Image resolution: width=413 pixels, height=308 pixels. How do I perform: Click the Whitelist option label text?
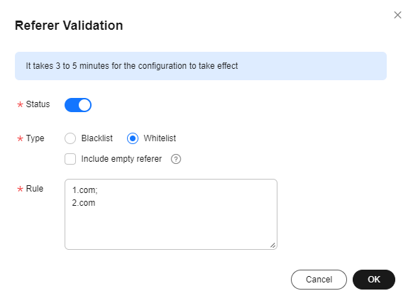160,138
